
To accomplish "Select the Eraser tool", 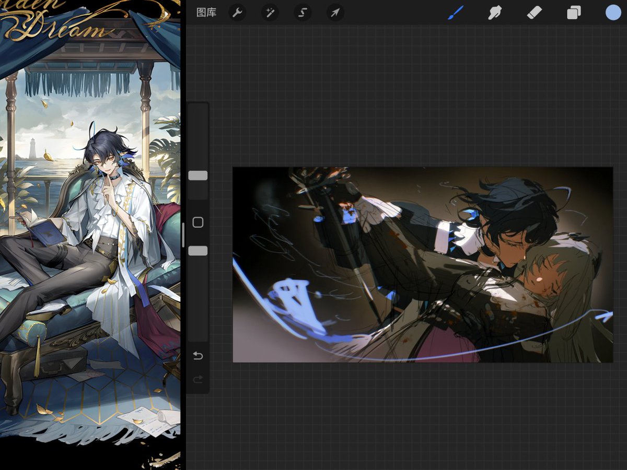I will pyautogui.click(x=534, y=13).
